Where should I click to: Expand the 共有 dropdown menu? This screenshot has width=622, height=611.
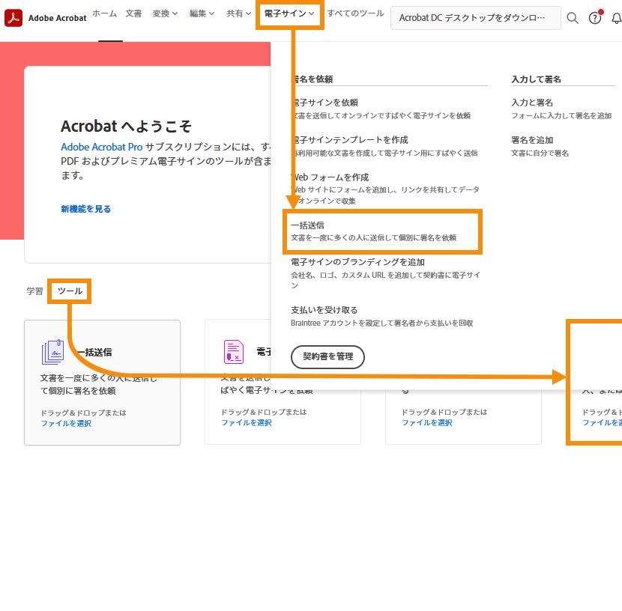239,13
